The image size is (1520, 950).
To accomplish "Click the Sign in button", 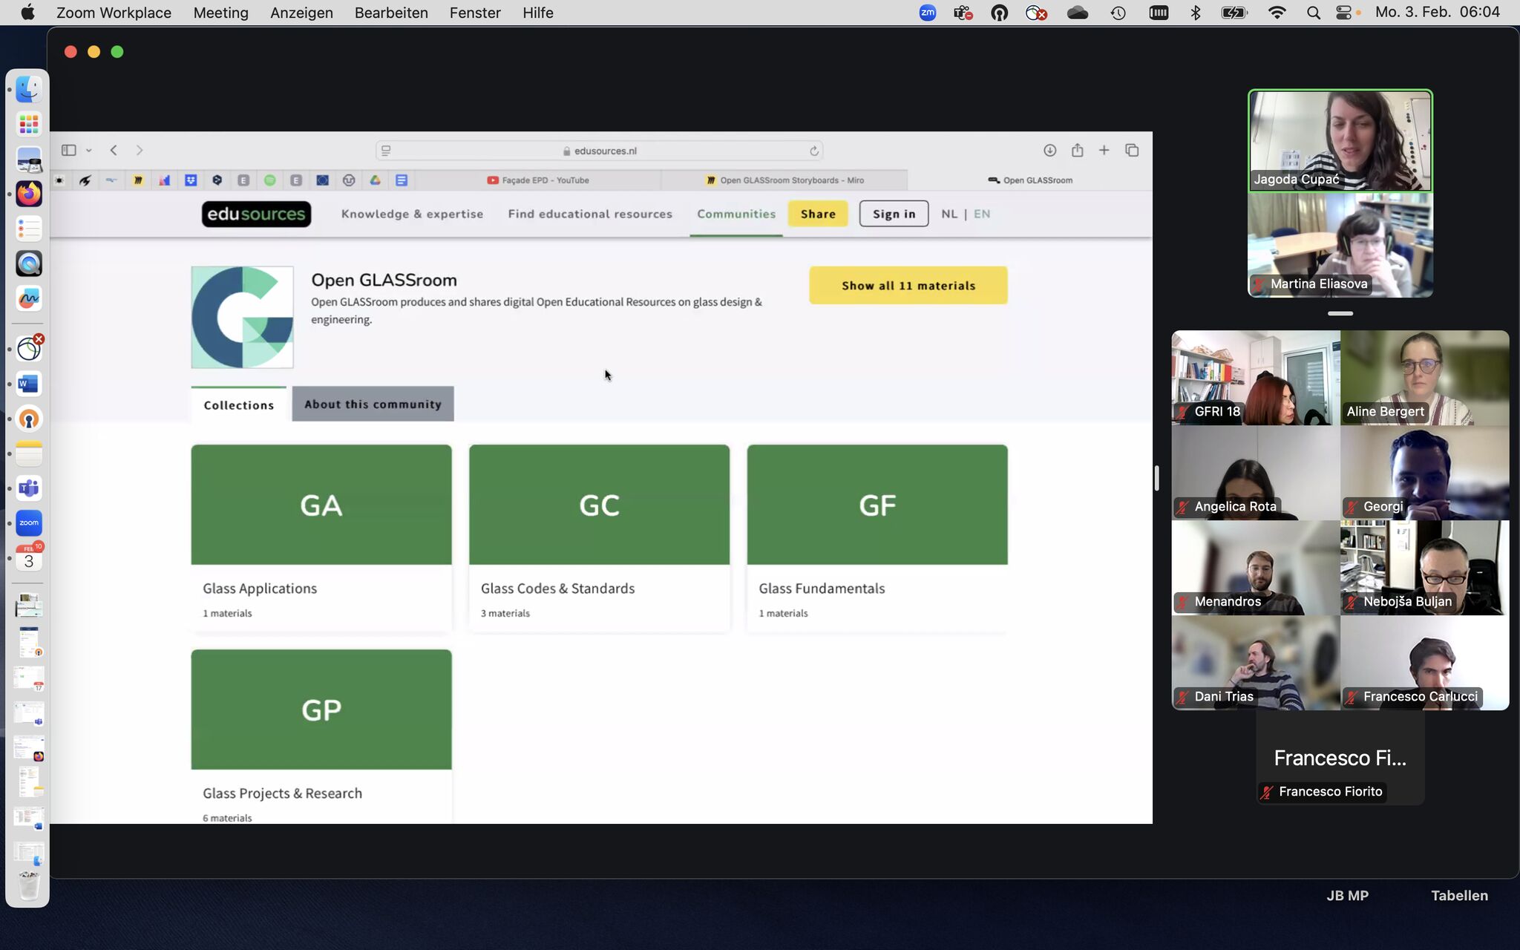I will tap(894, 214).
